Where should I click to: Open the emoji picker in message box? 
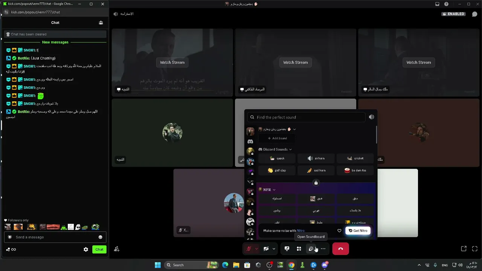pyautogui.click(x=100, y=237)
